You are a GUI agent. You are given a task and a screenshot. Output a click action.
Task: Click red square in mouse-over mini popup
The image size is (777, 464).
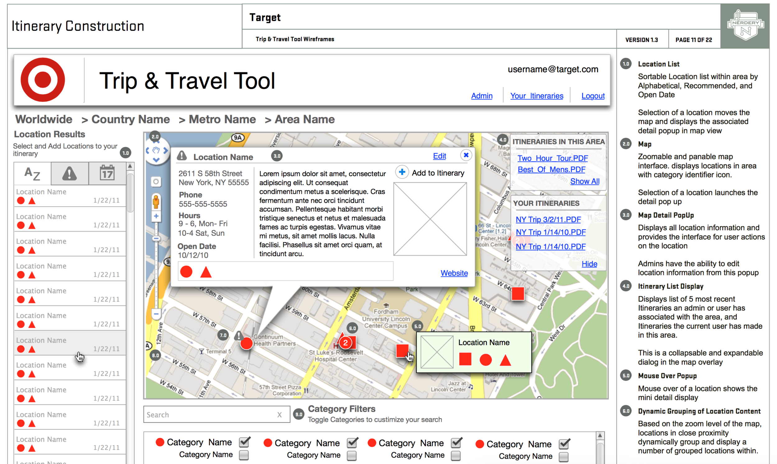pyautogui.click(x=465, y=359)
